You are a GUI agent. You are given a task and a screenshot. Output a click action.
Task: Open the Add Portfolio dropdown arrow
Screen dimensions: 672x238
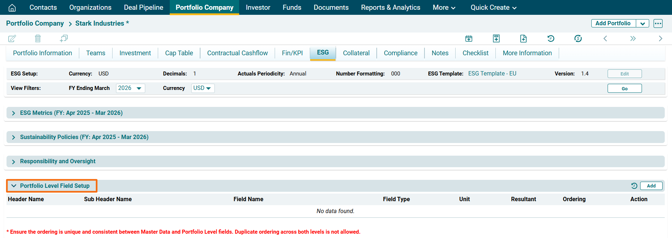(x=642, y=23)
